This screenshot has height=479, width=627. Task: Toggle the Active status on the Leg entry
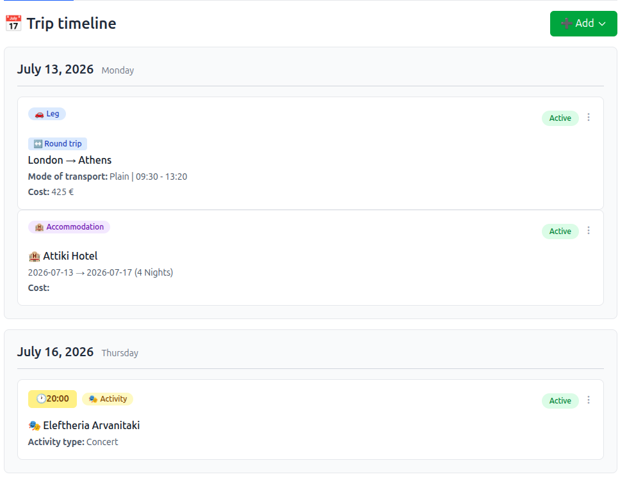point(560,118)
